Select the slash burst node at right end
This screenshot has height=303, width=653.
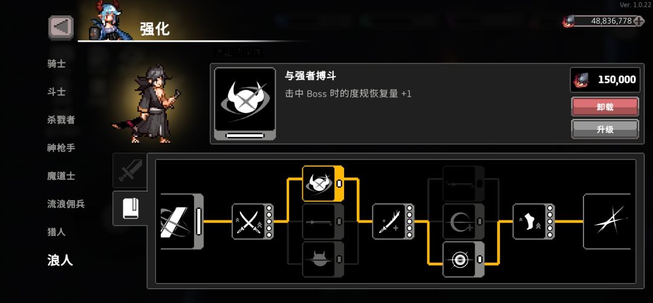(x=607, y=222)
